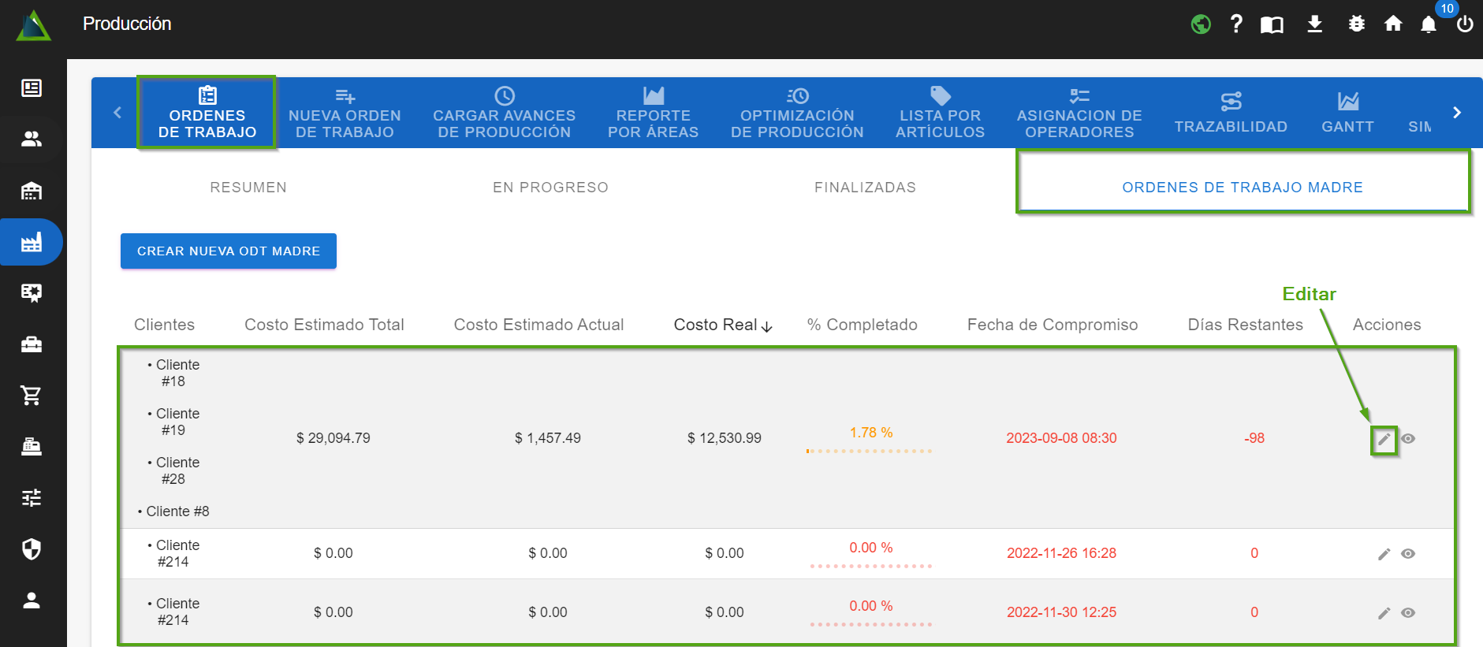This screenshot has height=647, width=1483.
Task: Open the shopping cart sidebar icon
Action: 32,396
